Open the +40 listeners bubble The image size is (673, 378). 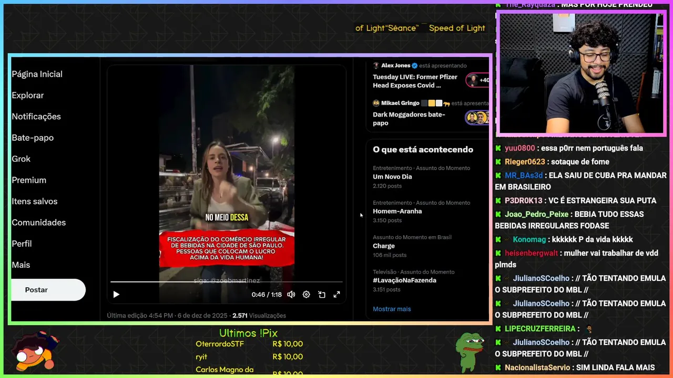477,80
